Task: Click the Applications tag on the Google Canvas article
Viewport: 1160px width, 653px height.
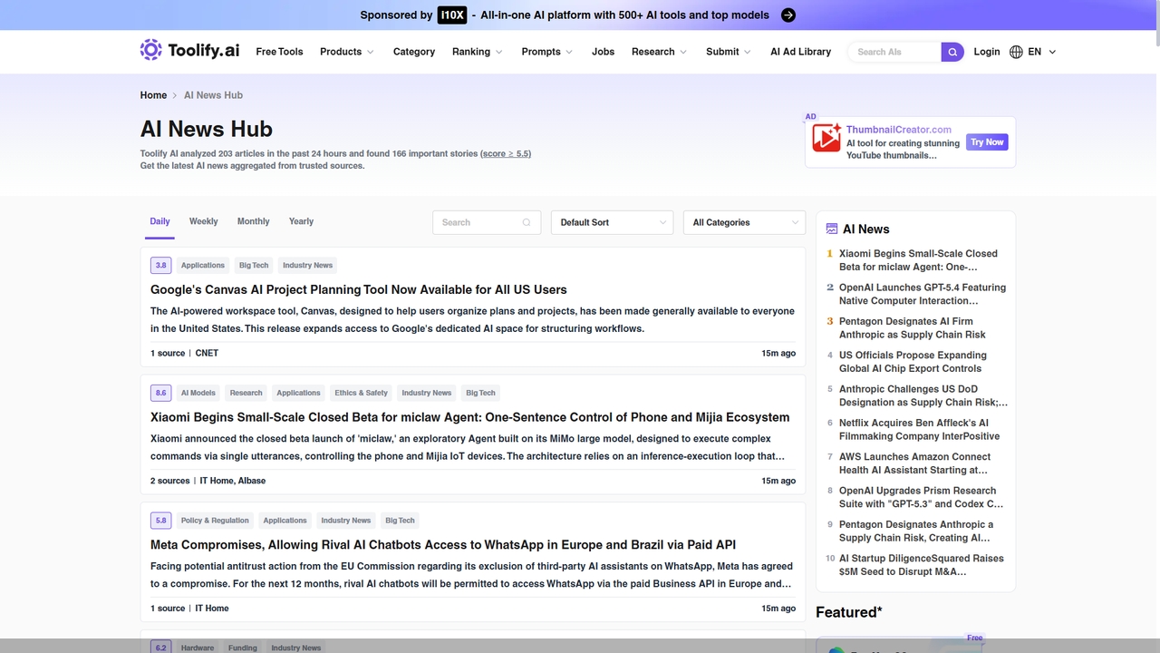Action: coord(203,266)
